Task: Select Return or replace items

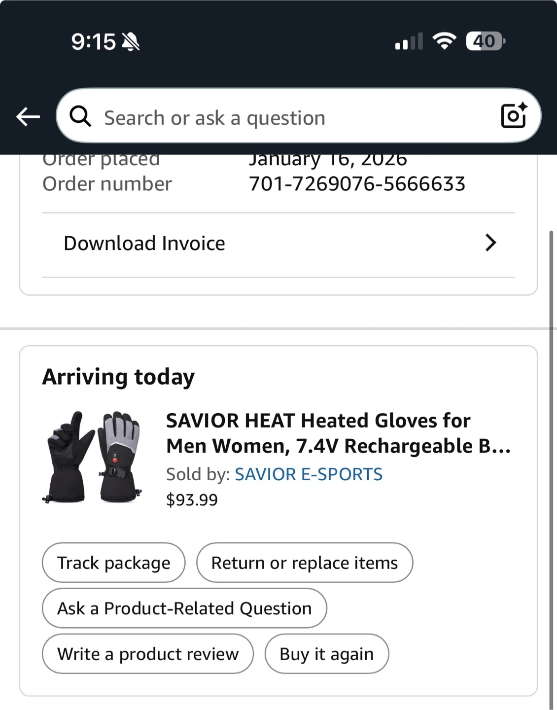Action: (x=305, y=563)
